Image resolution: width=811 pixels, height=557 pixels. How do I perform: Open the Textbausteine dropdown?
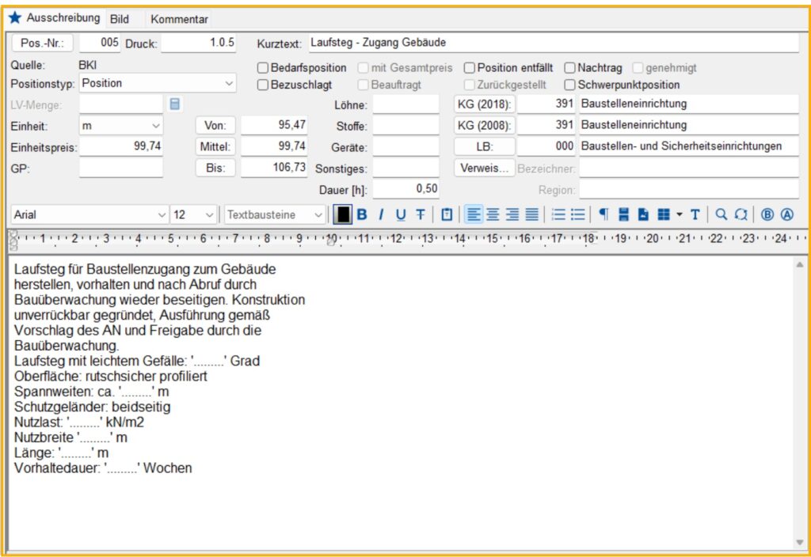(275, 214)
